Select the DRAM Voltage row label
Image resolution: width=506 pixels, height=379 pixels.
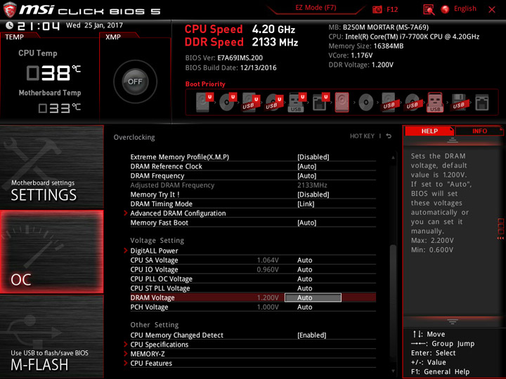(153, 298)
